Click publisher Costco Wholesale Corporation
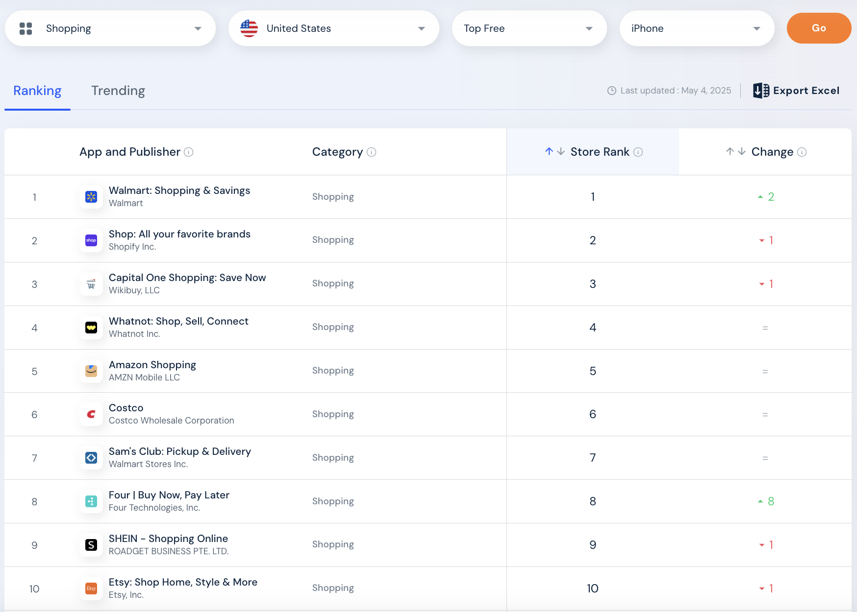 click(172, 421)
